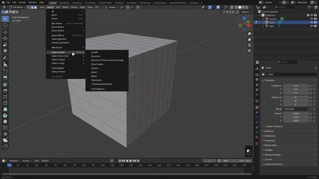The image size is (319, 179).
Task: Select the Select Box tool
Action: [x=5, y=19]
